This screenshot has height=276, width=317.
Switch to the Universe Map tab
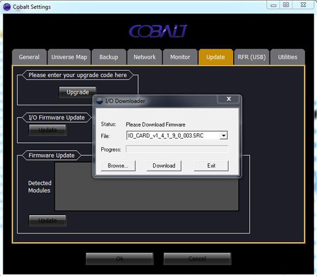[69, 57]
